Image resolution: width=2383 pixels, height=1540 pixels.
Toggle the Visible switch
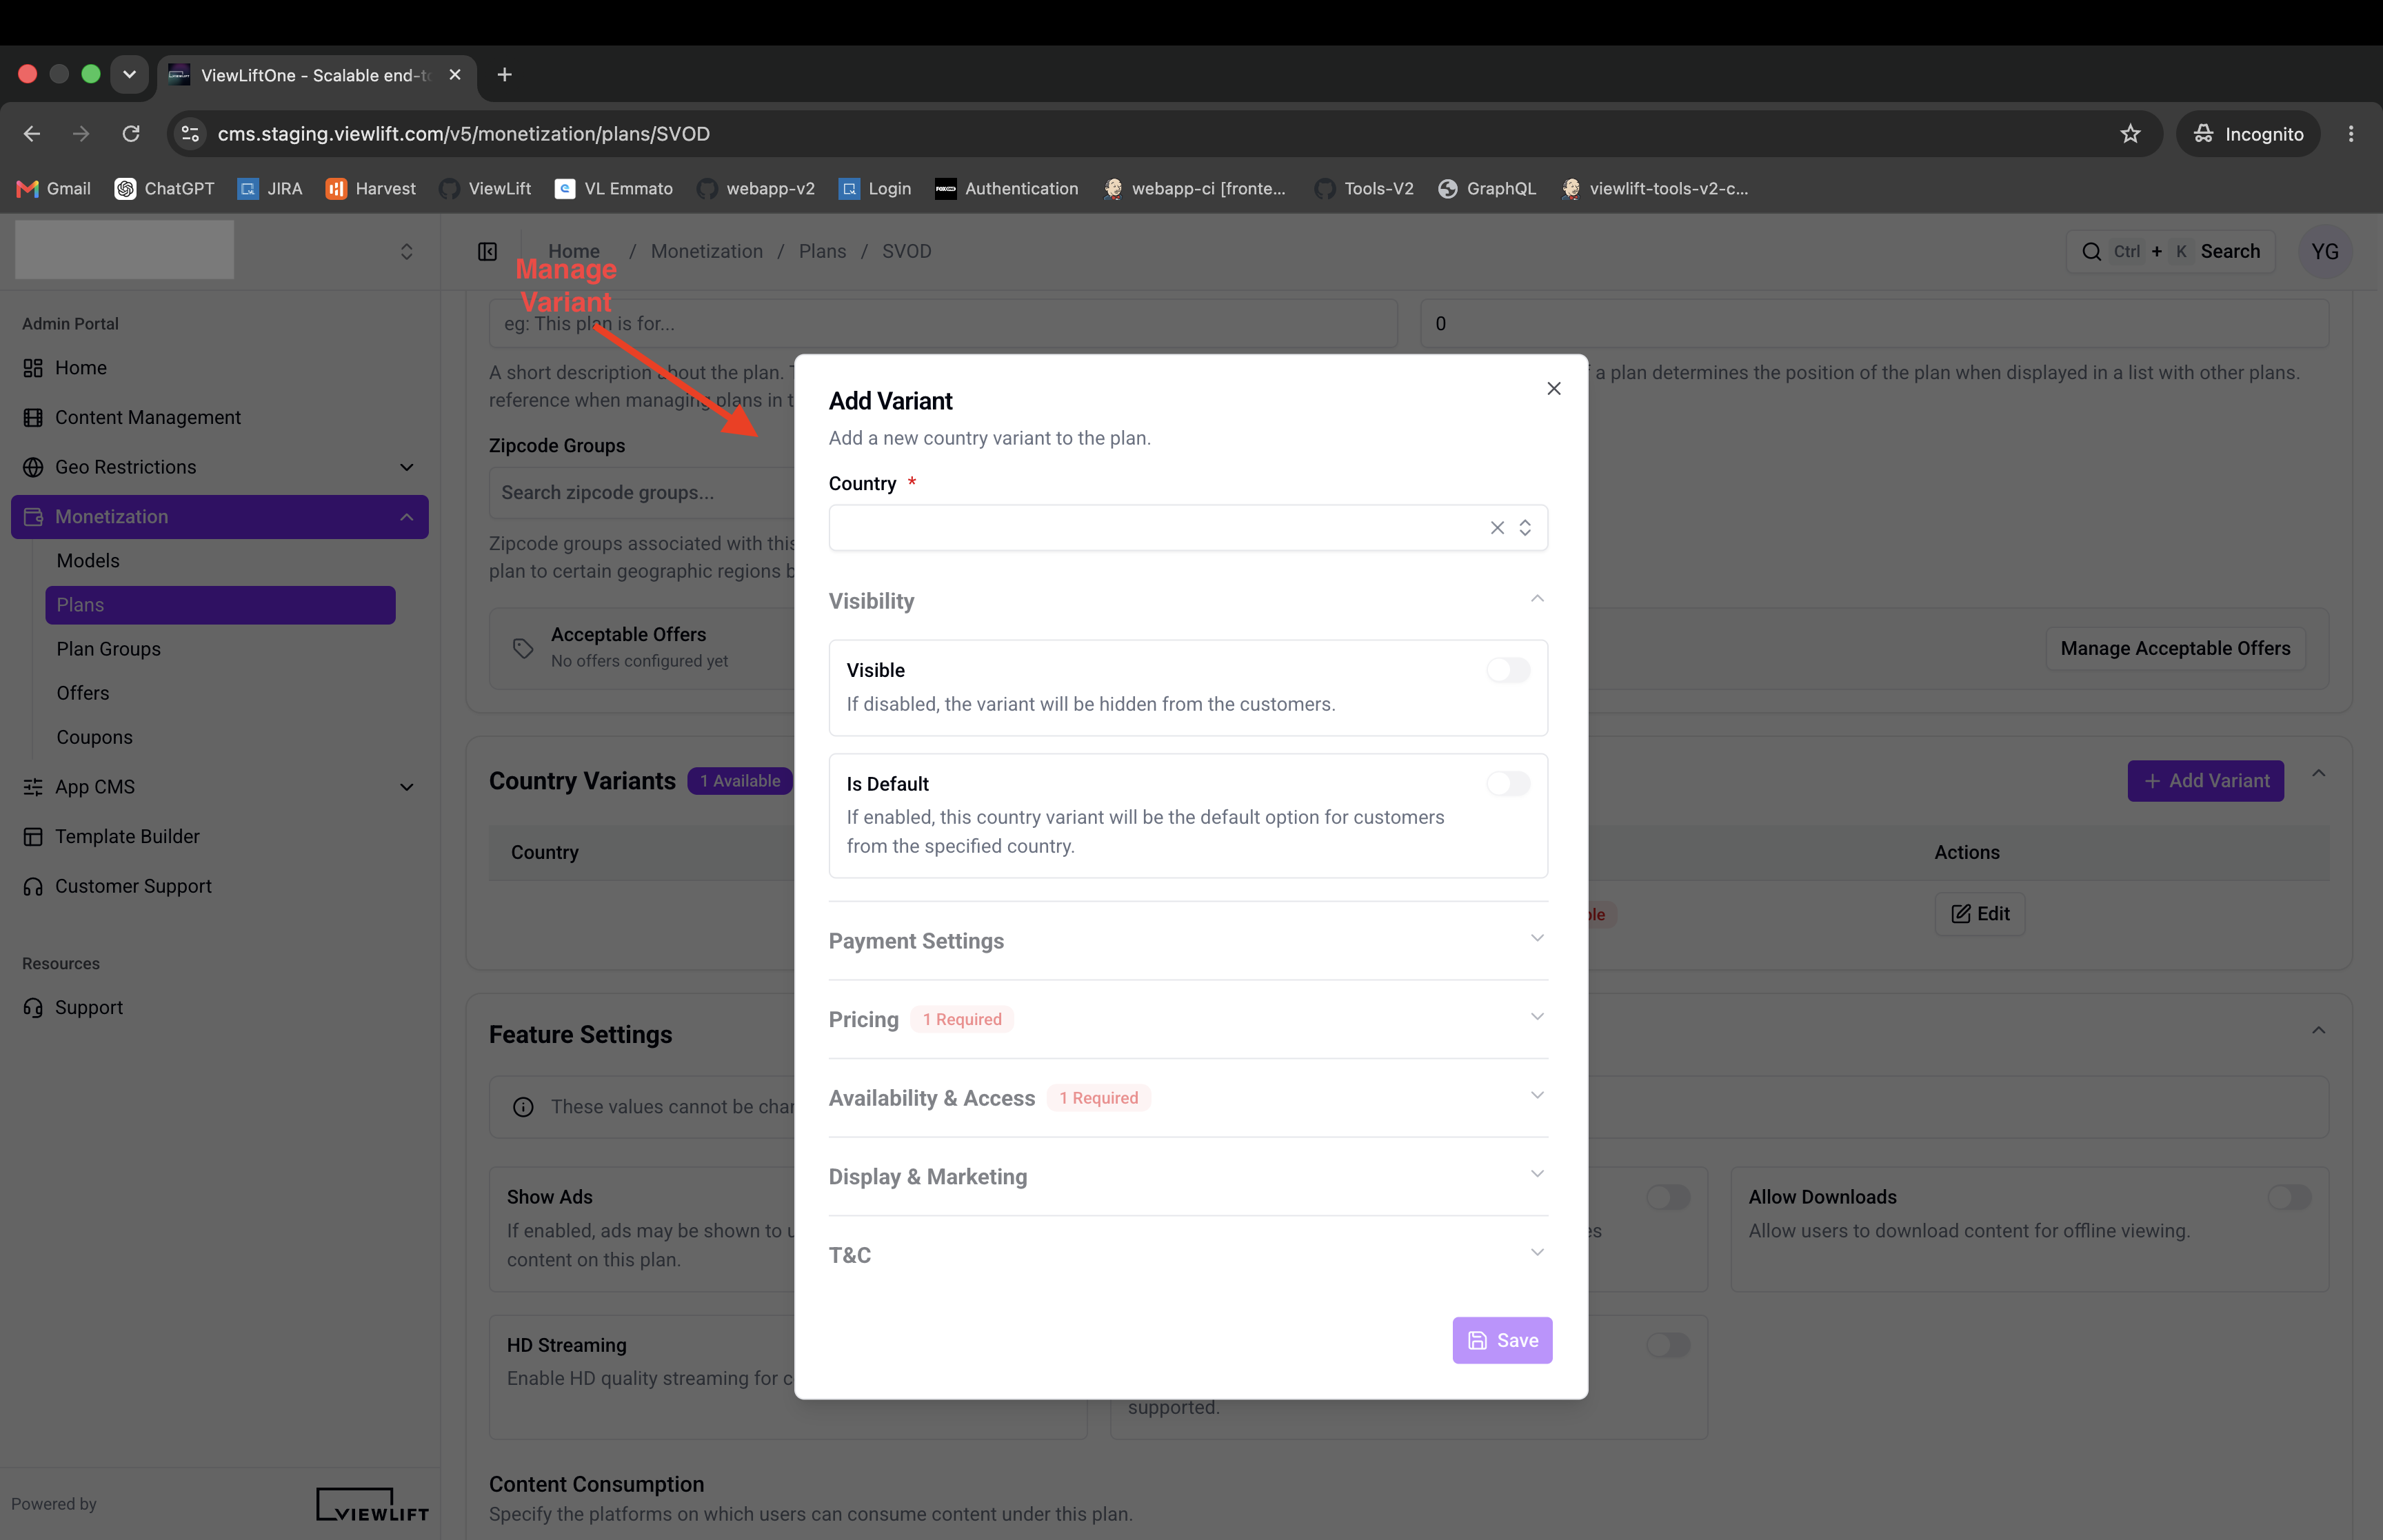pyautogui.click(x=1508, y=670)
